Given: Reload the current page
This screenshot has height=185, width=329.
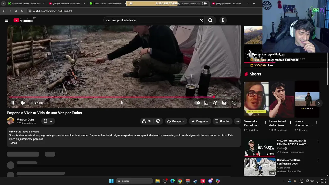Looking at the screenshot, I should 16,11.
